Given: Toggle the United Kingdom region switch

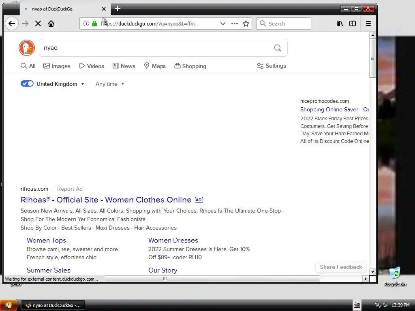Looking at the screenshot, I should click(x=27, y=83).
